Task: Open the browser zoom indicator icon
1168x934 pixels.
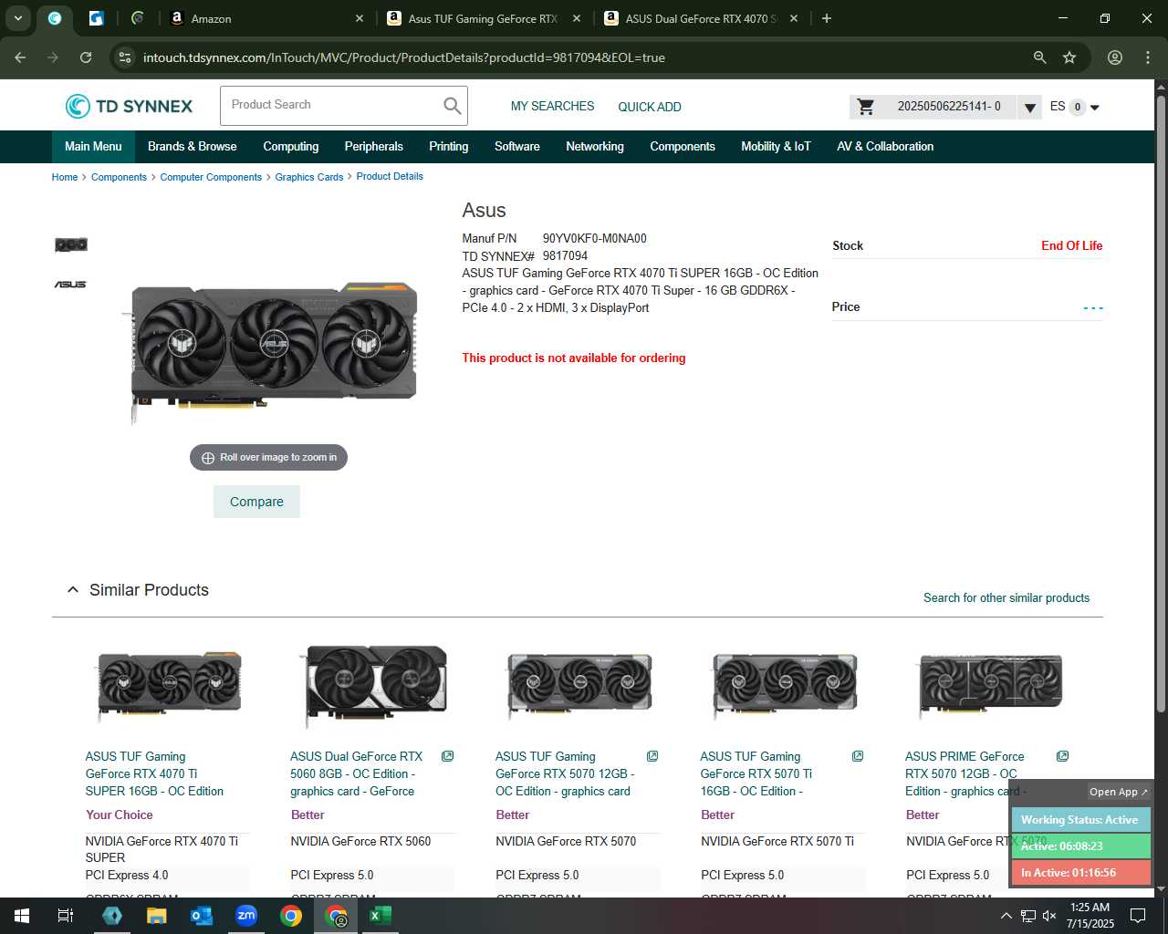Action: tap(1039, 57)
